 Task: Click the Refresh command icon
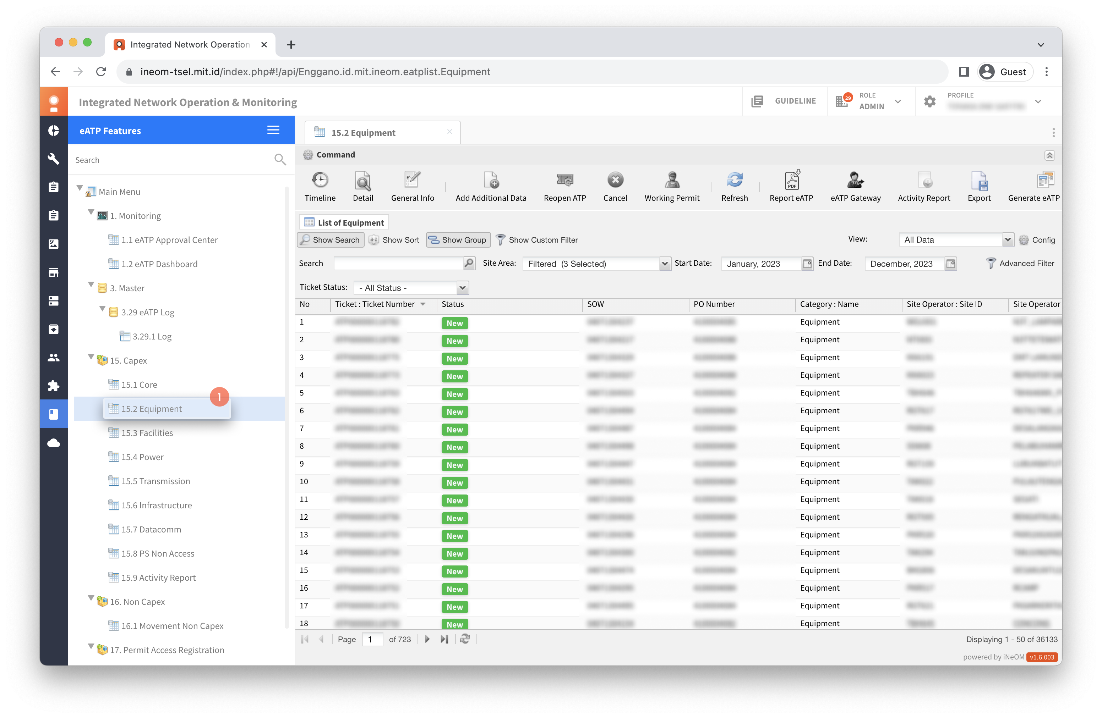tap(734, 179)
